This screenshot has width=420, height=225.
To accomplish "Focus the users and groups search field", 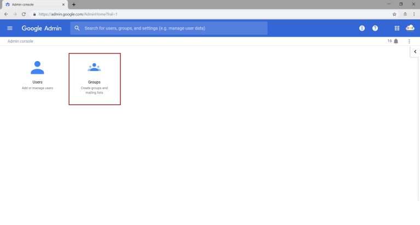I will click(x=169, y=28).
